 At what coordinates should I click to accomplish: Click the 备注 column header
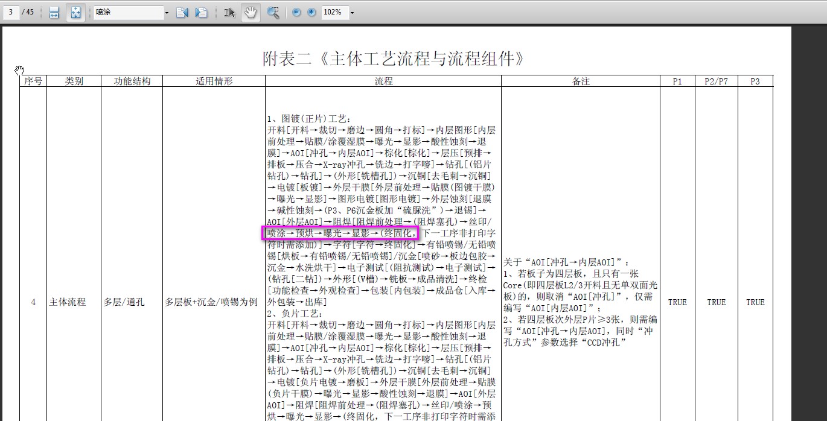(x=581, y=81)
